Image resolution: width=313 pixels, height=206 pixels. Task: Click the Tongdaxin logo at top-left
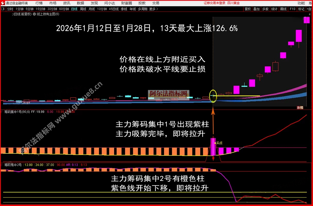(x=3, y=3)
